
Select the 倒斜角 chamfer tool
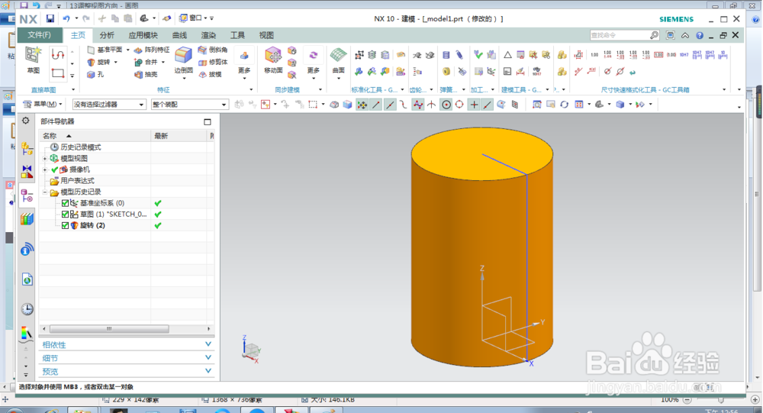[x=213, y=50]
